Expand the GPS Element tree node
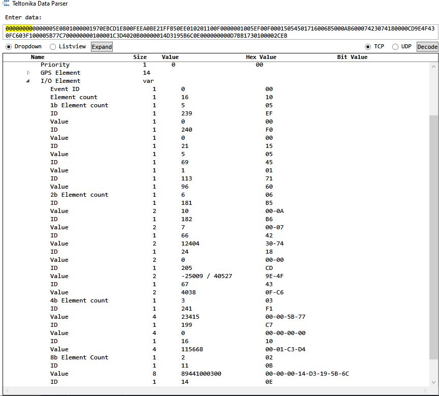This screenshot has height=396, width=439. tap(28, 73)
